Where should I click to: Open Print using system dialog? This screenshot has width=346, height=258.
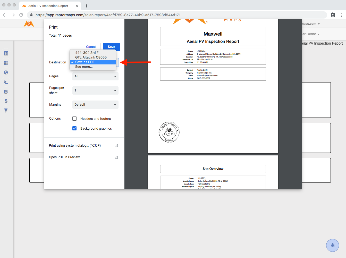point(83,145)
